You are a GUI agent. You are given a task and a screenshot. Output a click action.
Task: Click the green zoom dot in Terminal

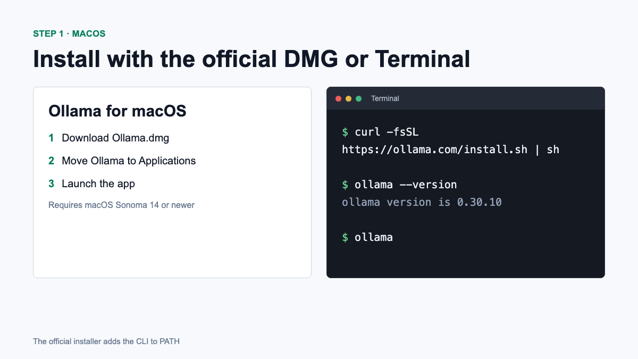[x=358, y=98]
